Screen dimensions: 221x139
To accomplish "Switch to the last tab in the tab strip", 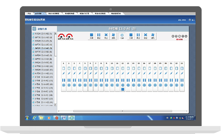I will 116,14.
